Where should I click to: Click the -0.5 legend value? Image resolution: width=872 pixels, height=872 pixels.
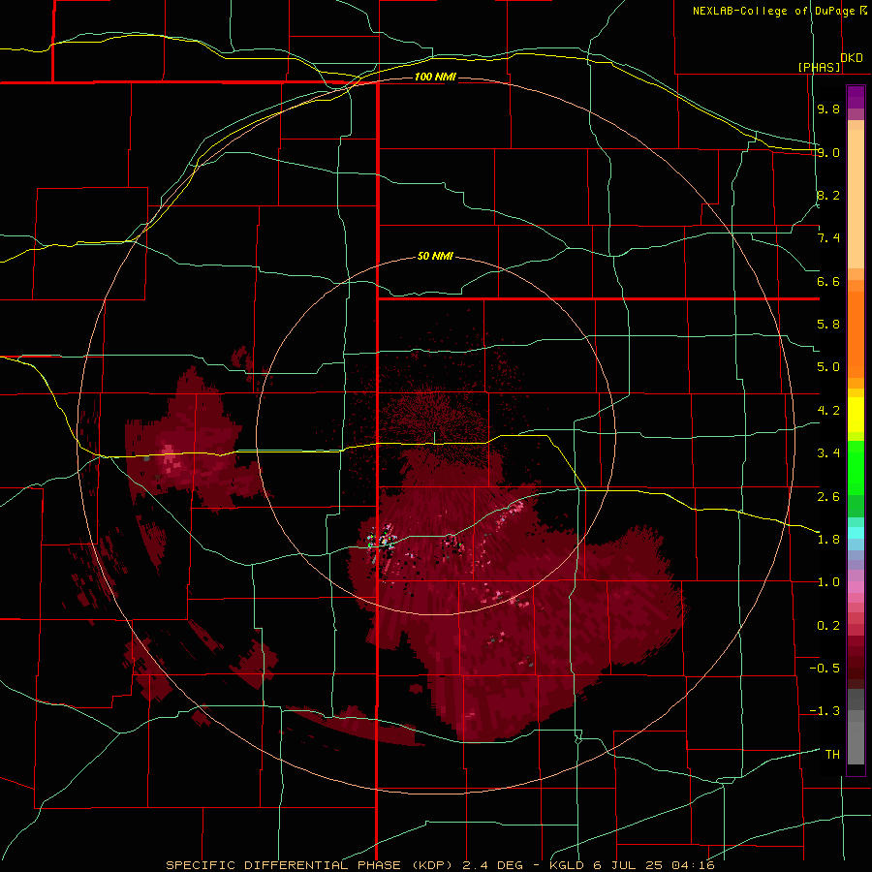pyautogui.click(x=825, y=669)
